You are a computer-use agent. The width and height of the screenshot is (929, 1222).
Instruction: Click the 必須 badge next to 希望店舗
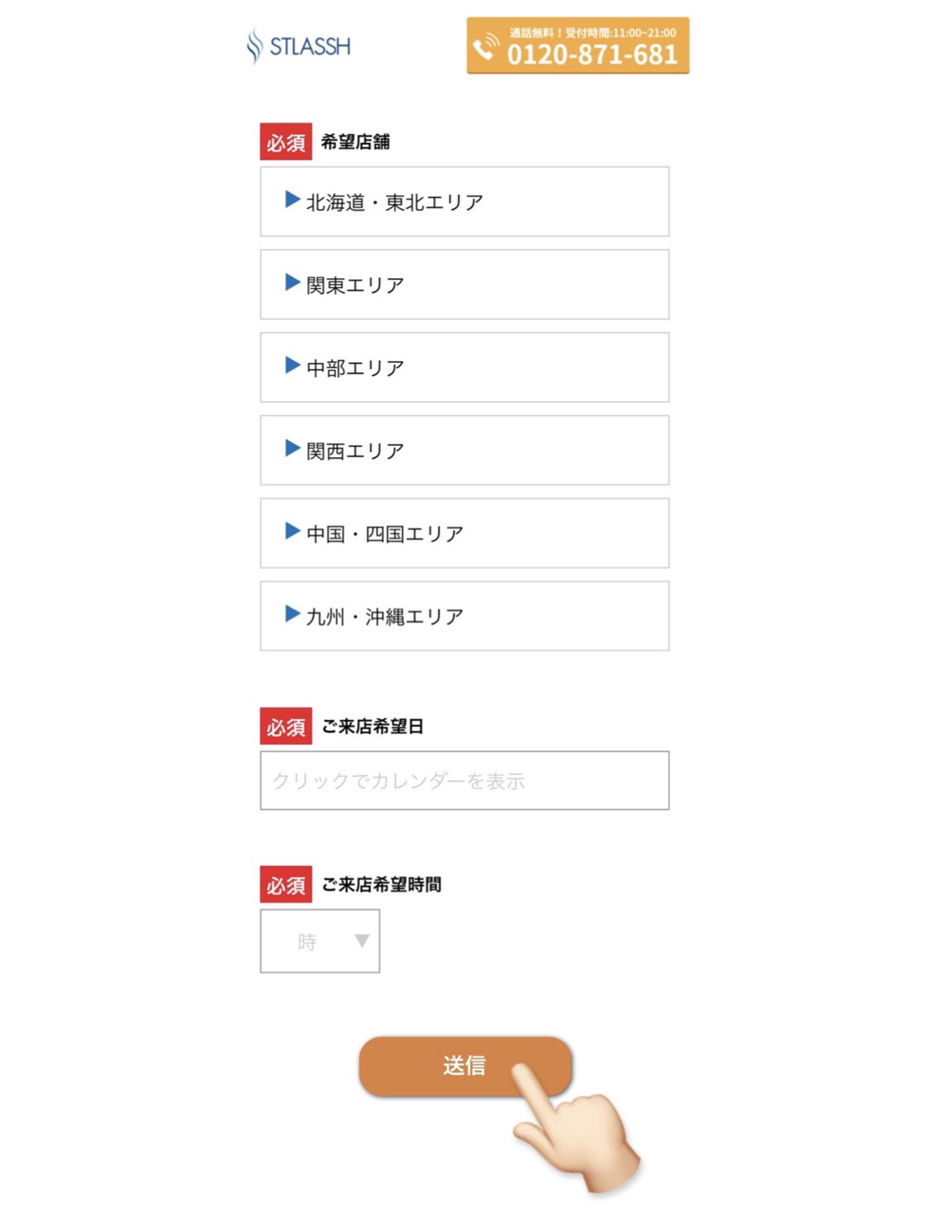(286, 142)
